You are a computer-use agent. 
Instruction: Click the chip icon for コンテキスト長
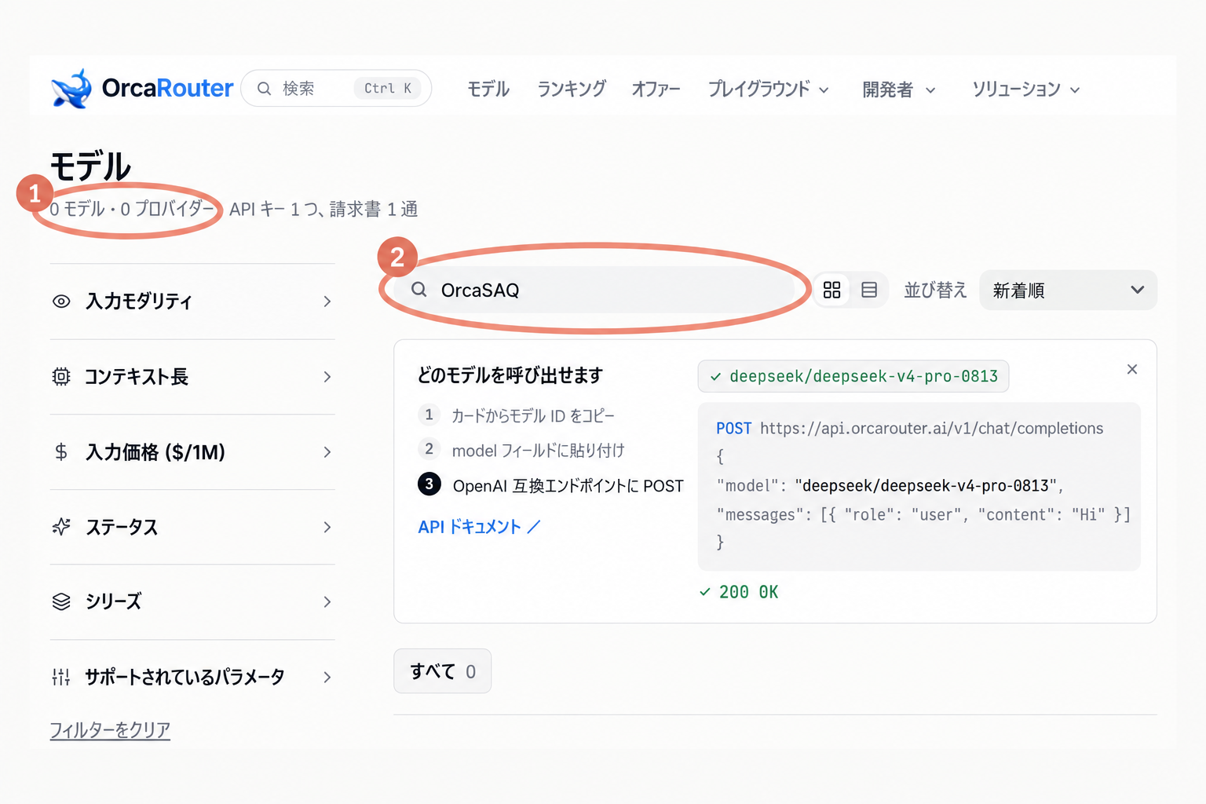[61, 377]
